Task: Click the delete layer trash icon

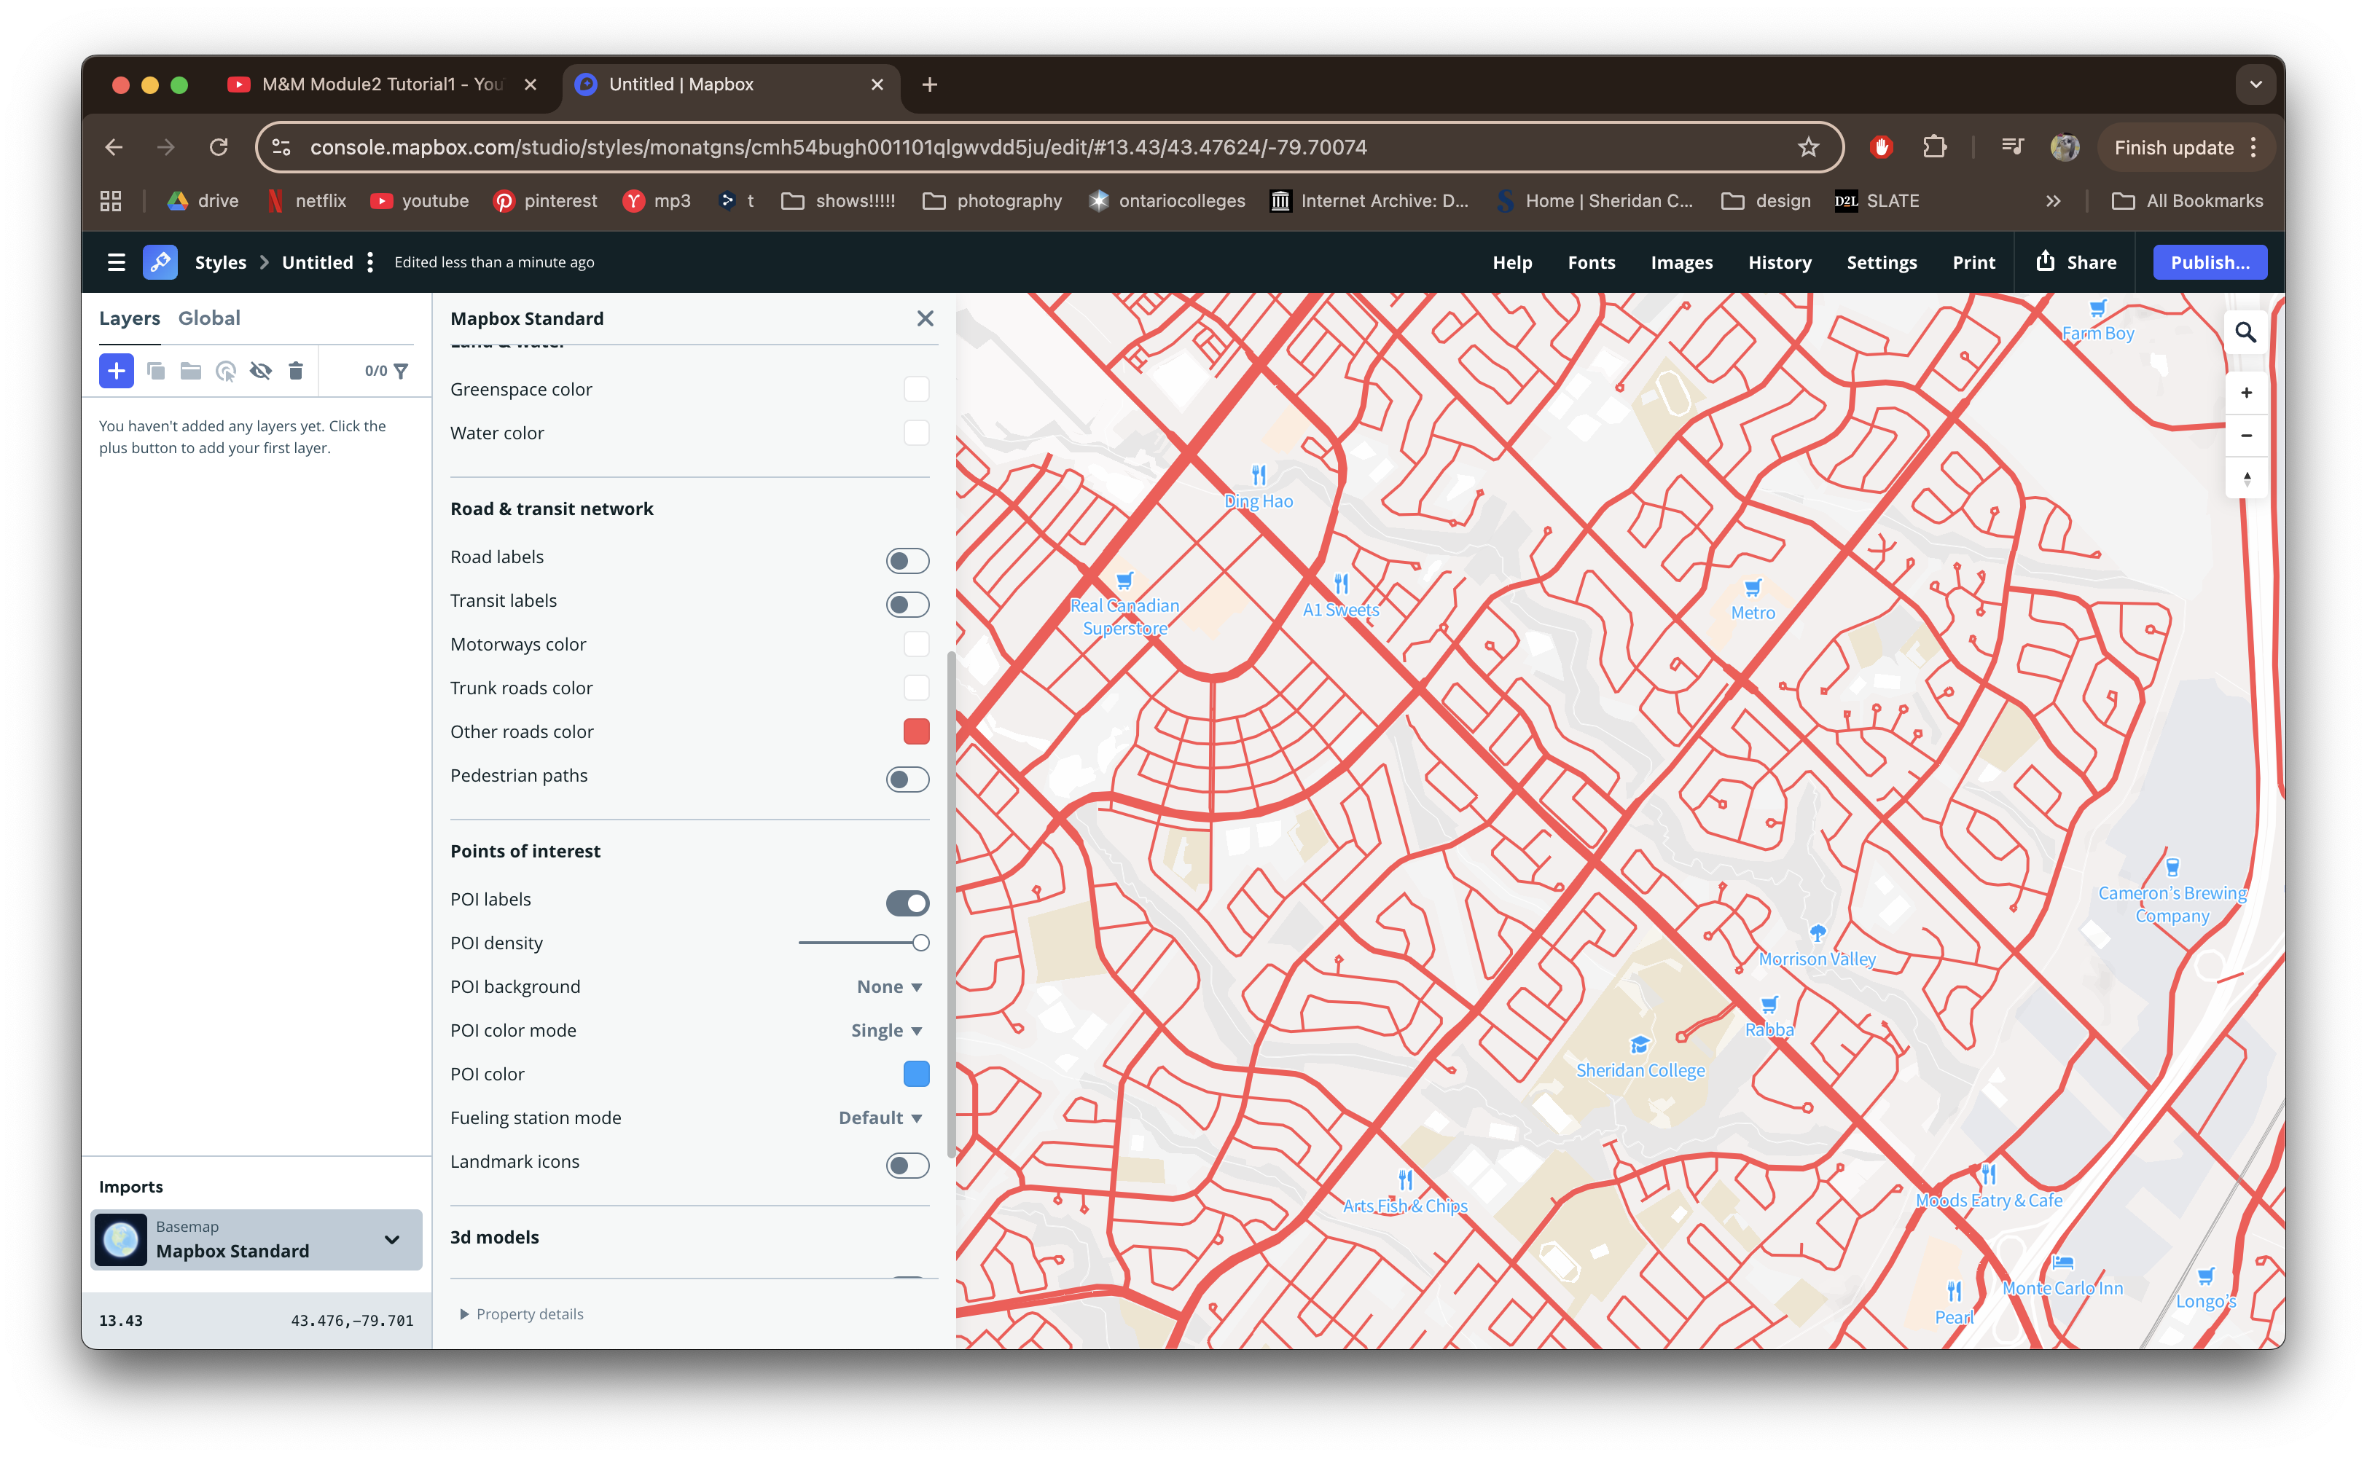Action: pos(296,371)
